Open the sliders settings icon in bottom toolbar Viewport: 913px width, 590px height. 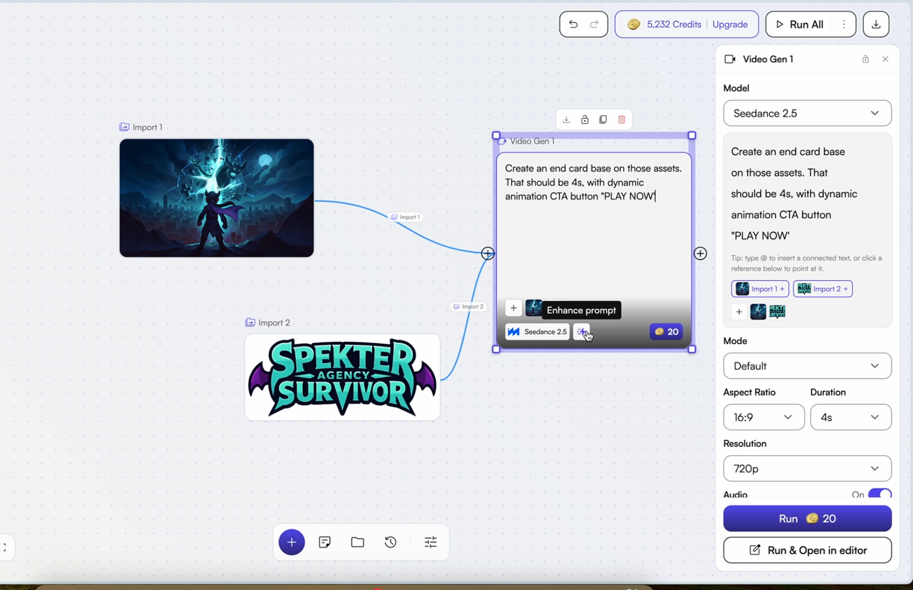[431, 542]
